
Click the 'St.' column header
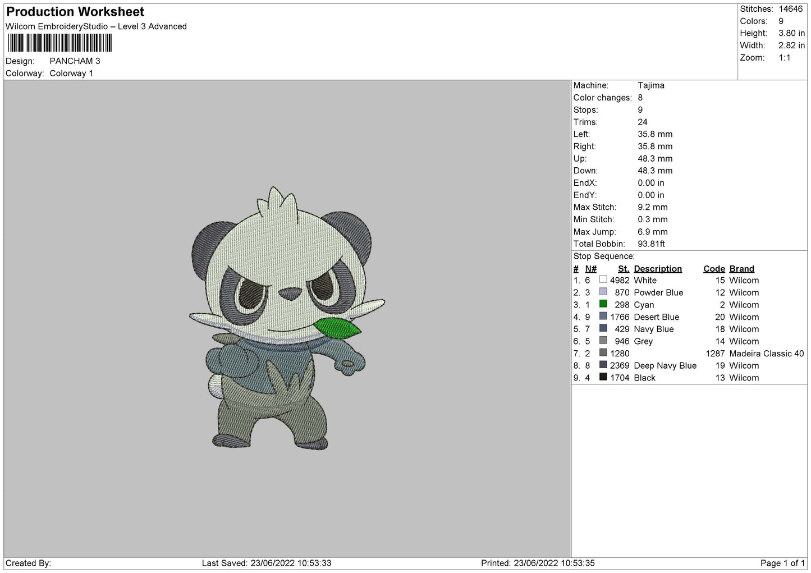624,269
